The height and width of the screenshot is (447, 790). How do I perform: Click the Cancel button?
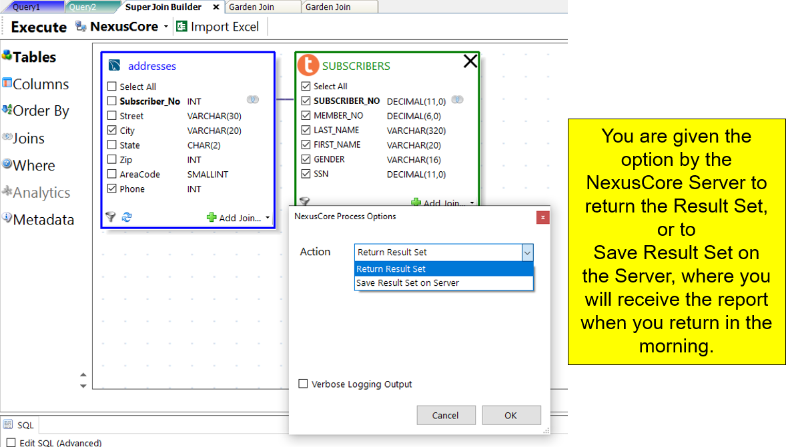tap(446, 415)
